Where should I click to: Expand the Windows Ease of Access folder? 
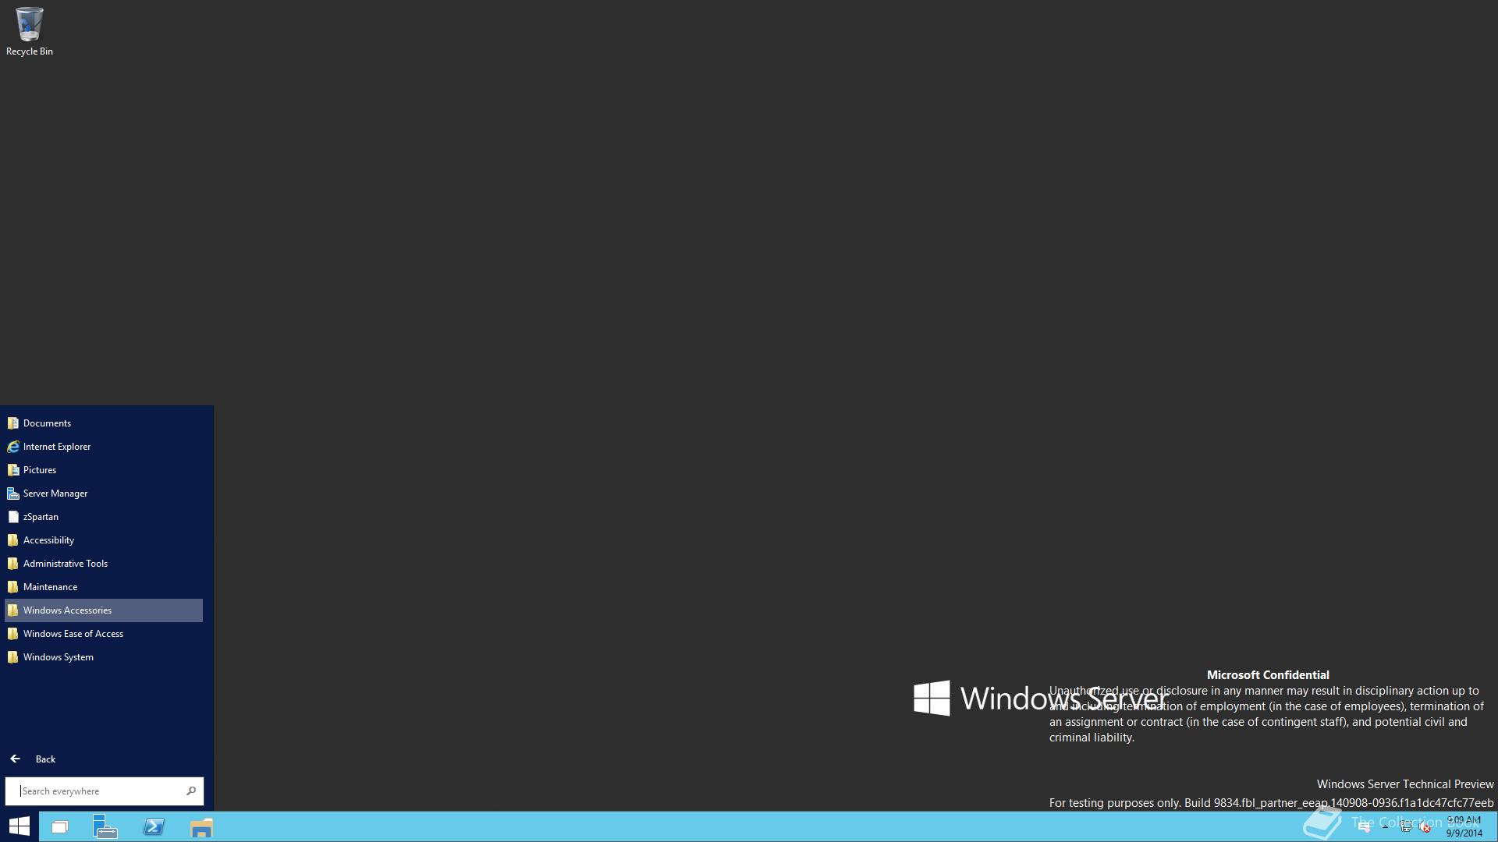pos(104,634)
